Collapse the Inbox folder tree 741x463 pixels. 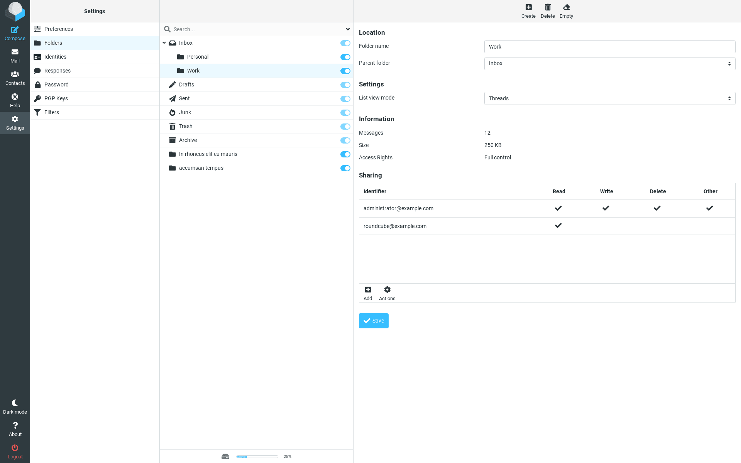164,43
